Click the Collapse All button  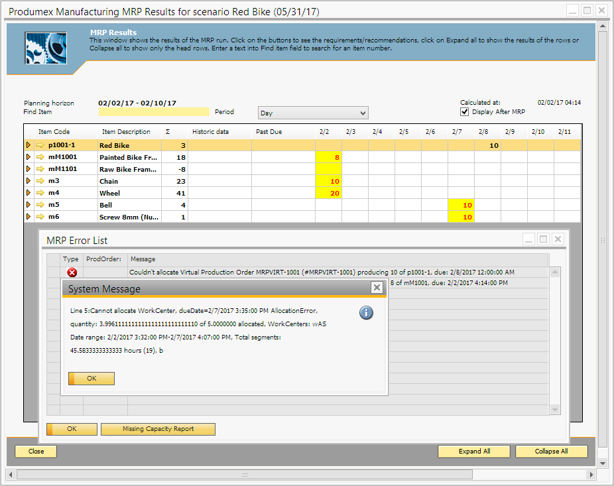[x=552, y=451]
